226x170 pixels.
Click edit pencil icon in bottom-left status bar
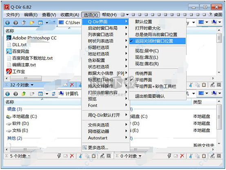click(x=102, y=156)
